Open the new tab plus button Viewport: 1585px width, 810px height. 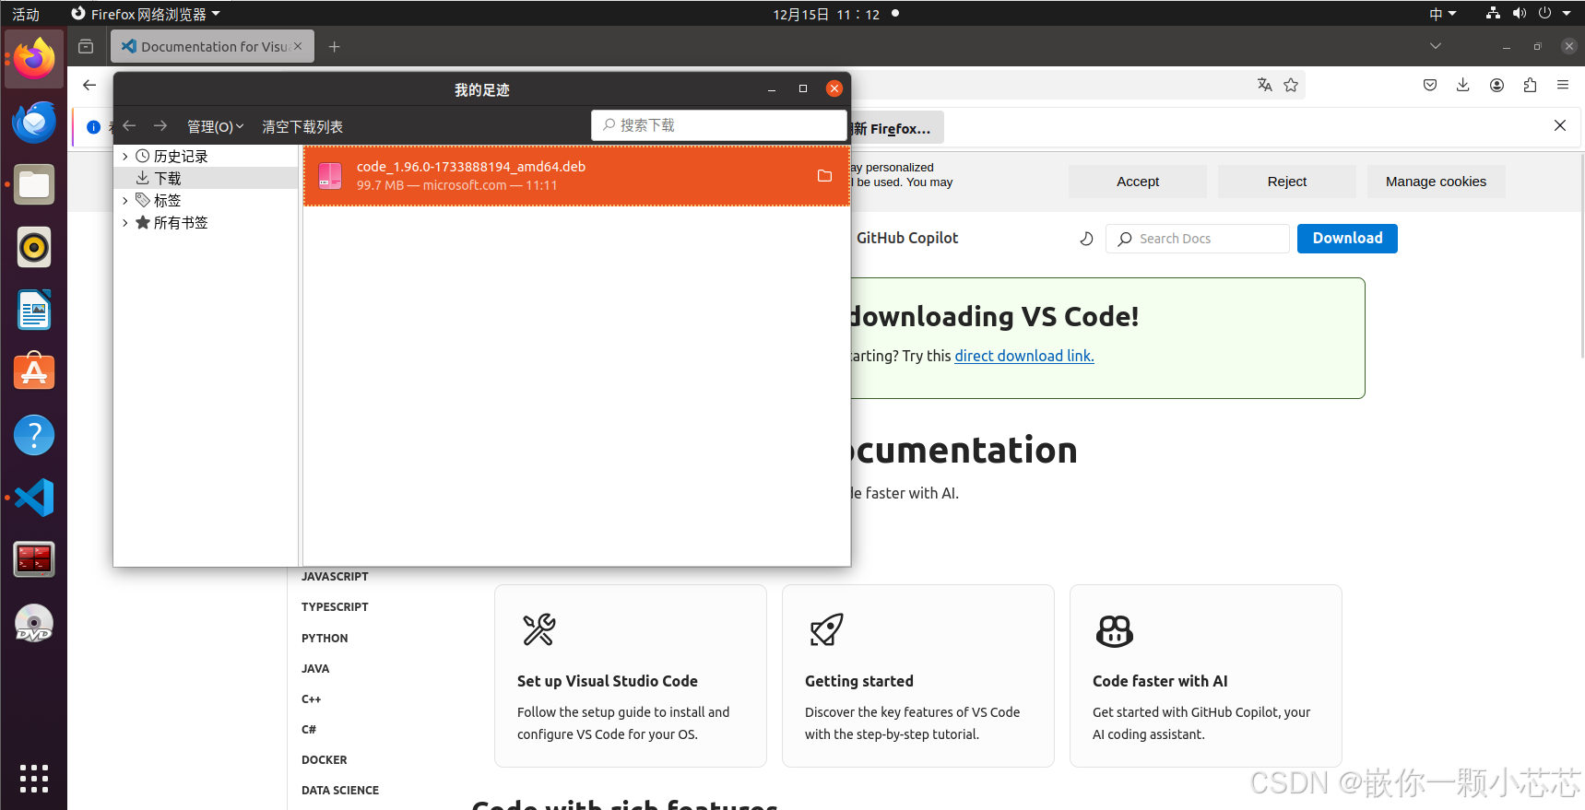[335, 46]
